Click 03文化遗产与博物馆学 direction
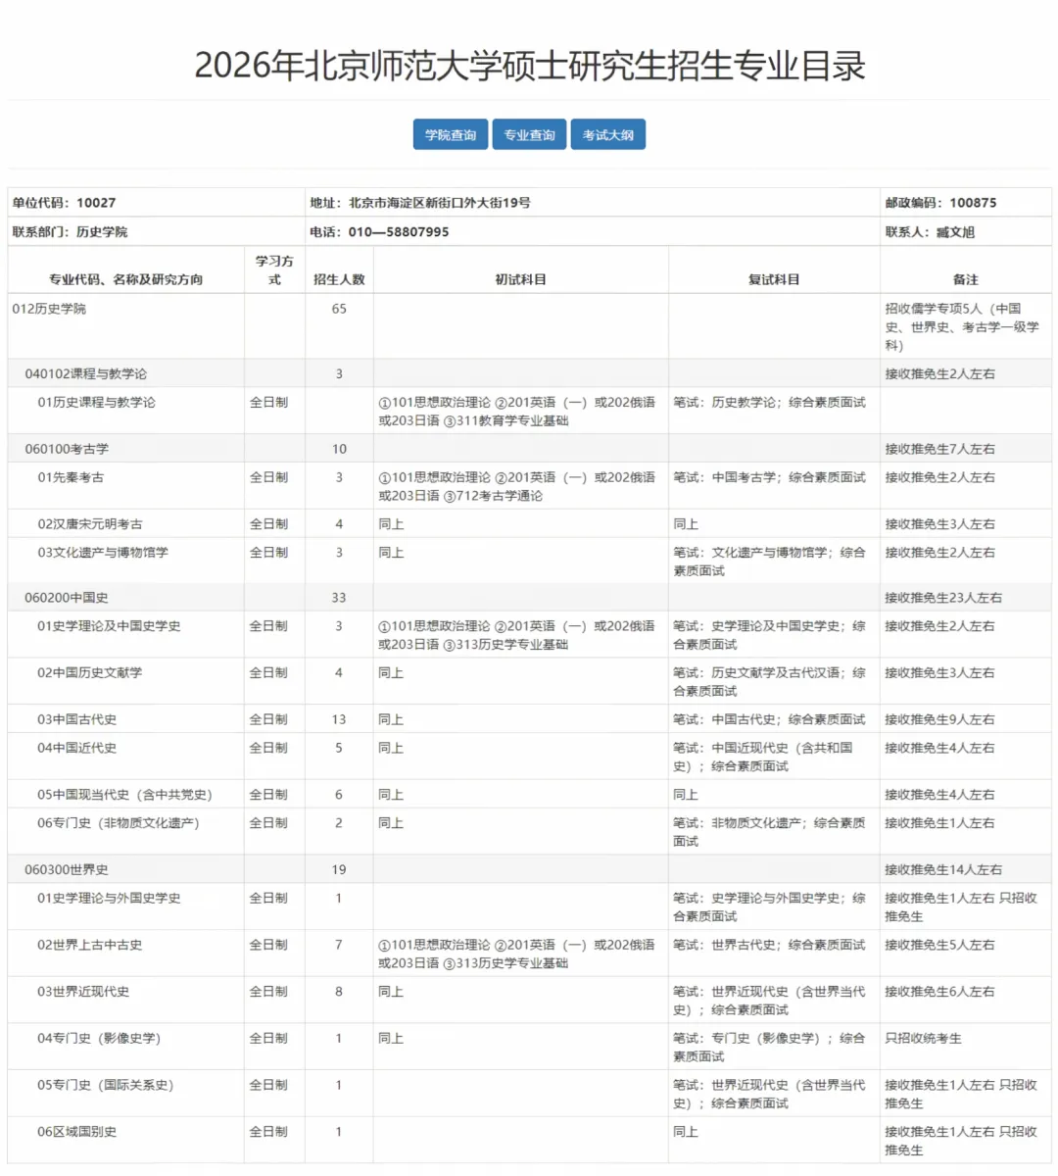Screen dimensions: 1058x1176 click(103, 552)
